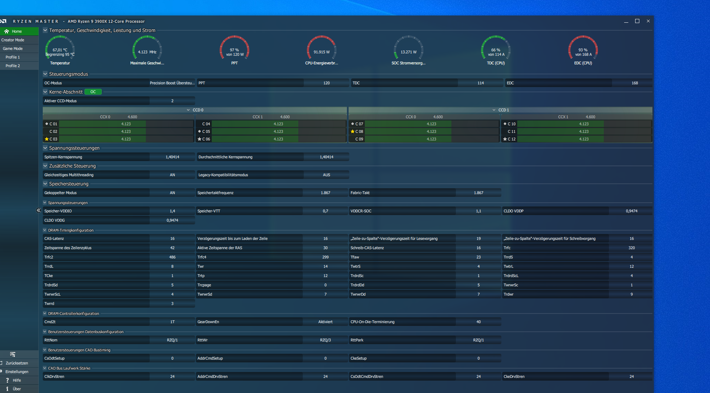Click the gold star on core C 08
710x393 pixels.
(352, 131)
